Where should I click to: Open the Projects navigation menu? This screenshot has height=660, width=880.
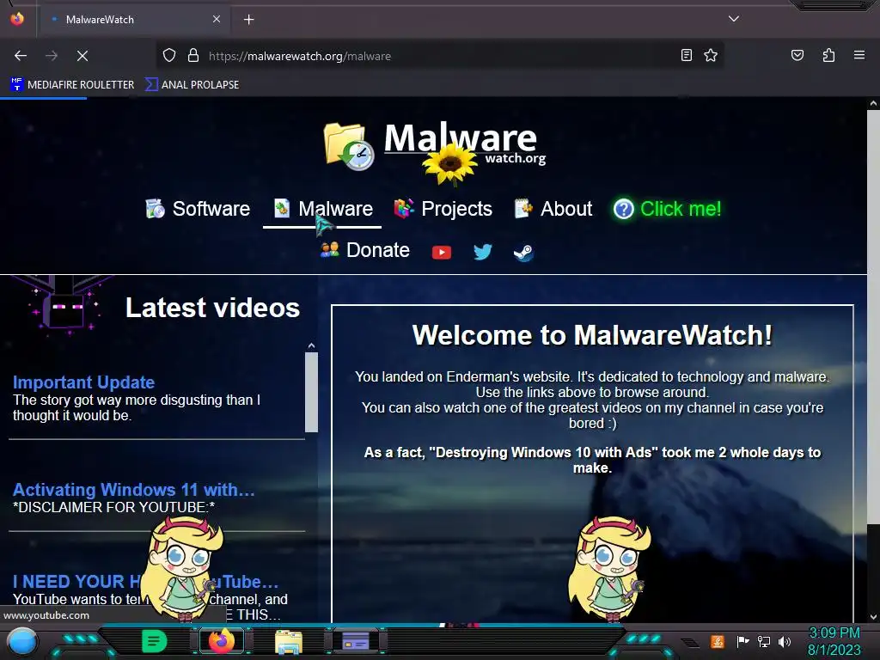pos(443,209)
